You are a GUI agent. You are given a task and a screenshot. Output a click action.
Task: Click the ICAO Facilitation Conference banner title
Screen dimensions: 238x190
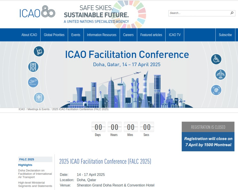(x=127, y=54)
